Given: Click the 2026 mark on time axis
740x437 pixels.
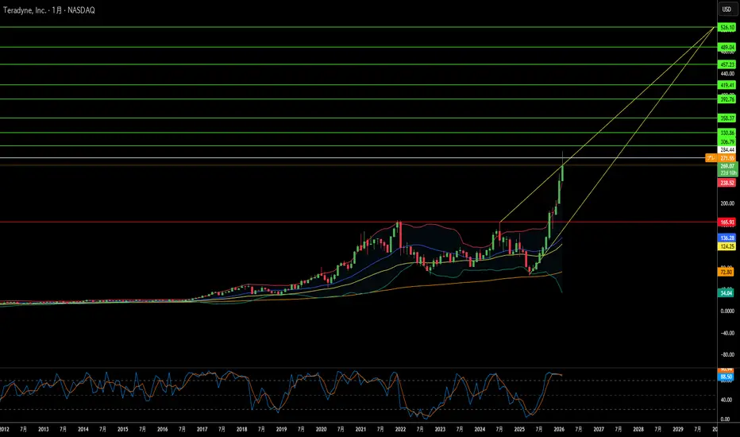Looking at the screenshot, I should tap(559, 429).
